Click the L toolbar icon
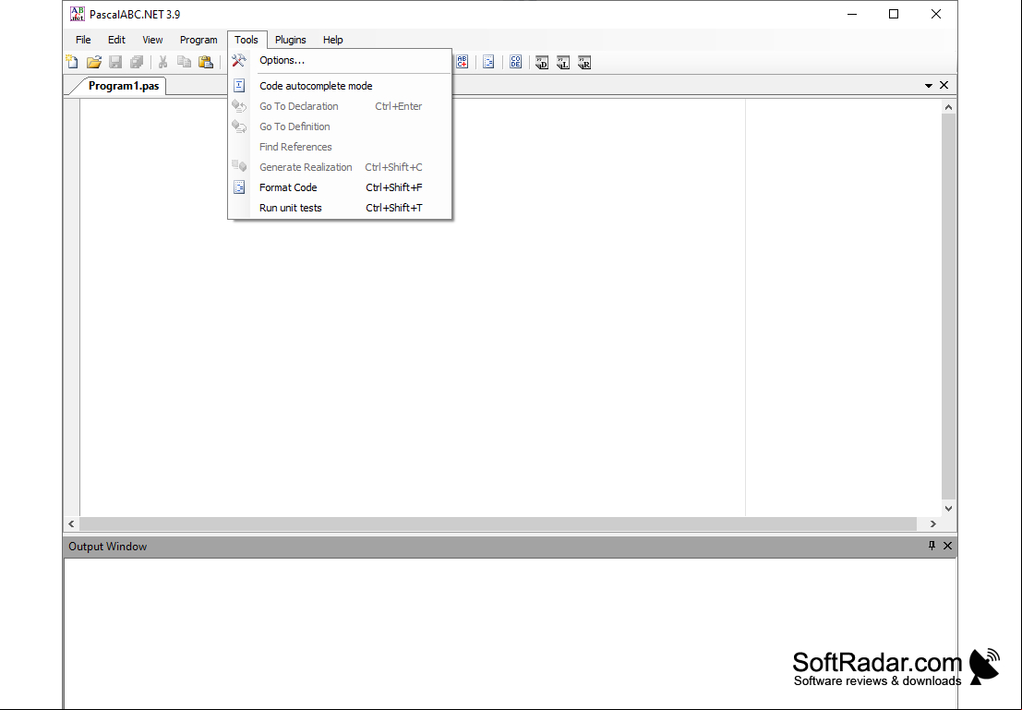 click(x=563, y=63)
